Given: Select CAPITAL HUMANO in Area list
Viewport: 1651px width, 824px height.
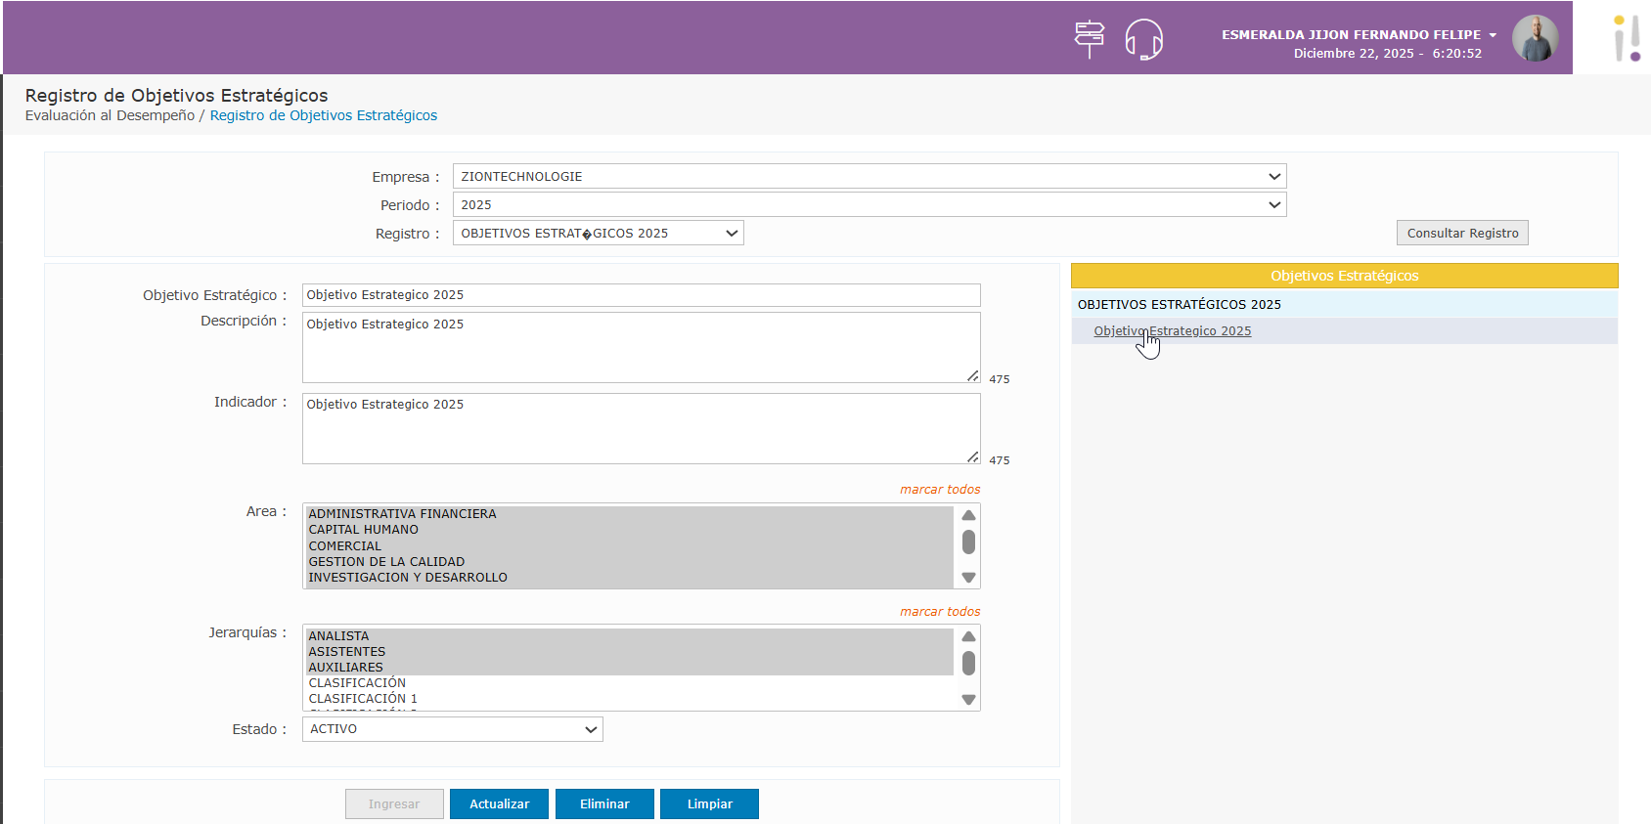Looking at the screenshot, I should point(630,530).
